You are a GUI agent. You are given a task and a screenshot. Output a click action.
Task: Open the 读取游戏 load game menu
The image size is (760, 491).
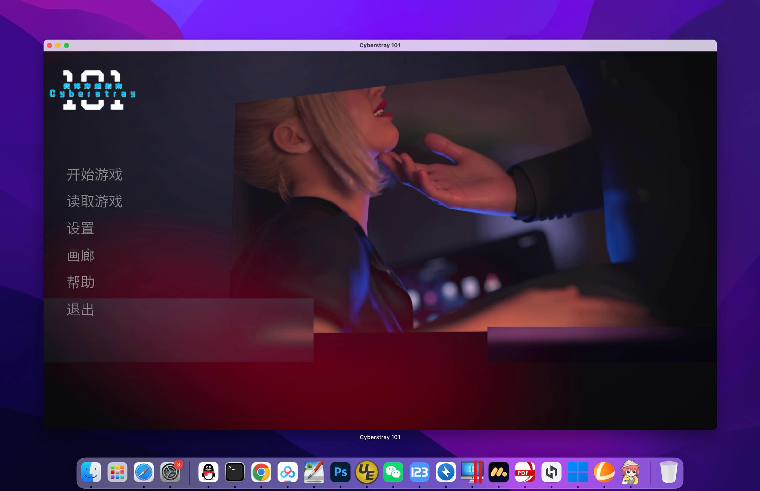[x=94, y=201]
